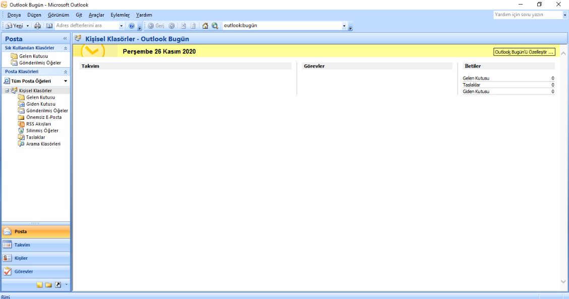Click the Print icon in the toolbar
Screen dimensions: 569x299
37,26
